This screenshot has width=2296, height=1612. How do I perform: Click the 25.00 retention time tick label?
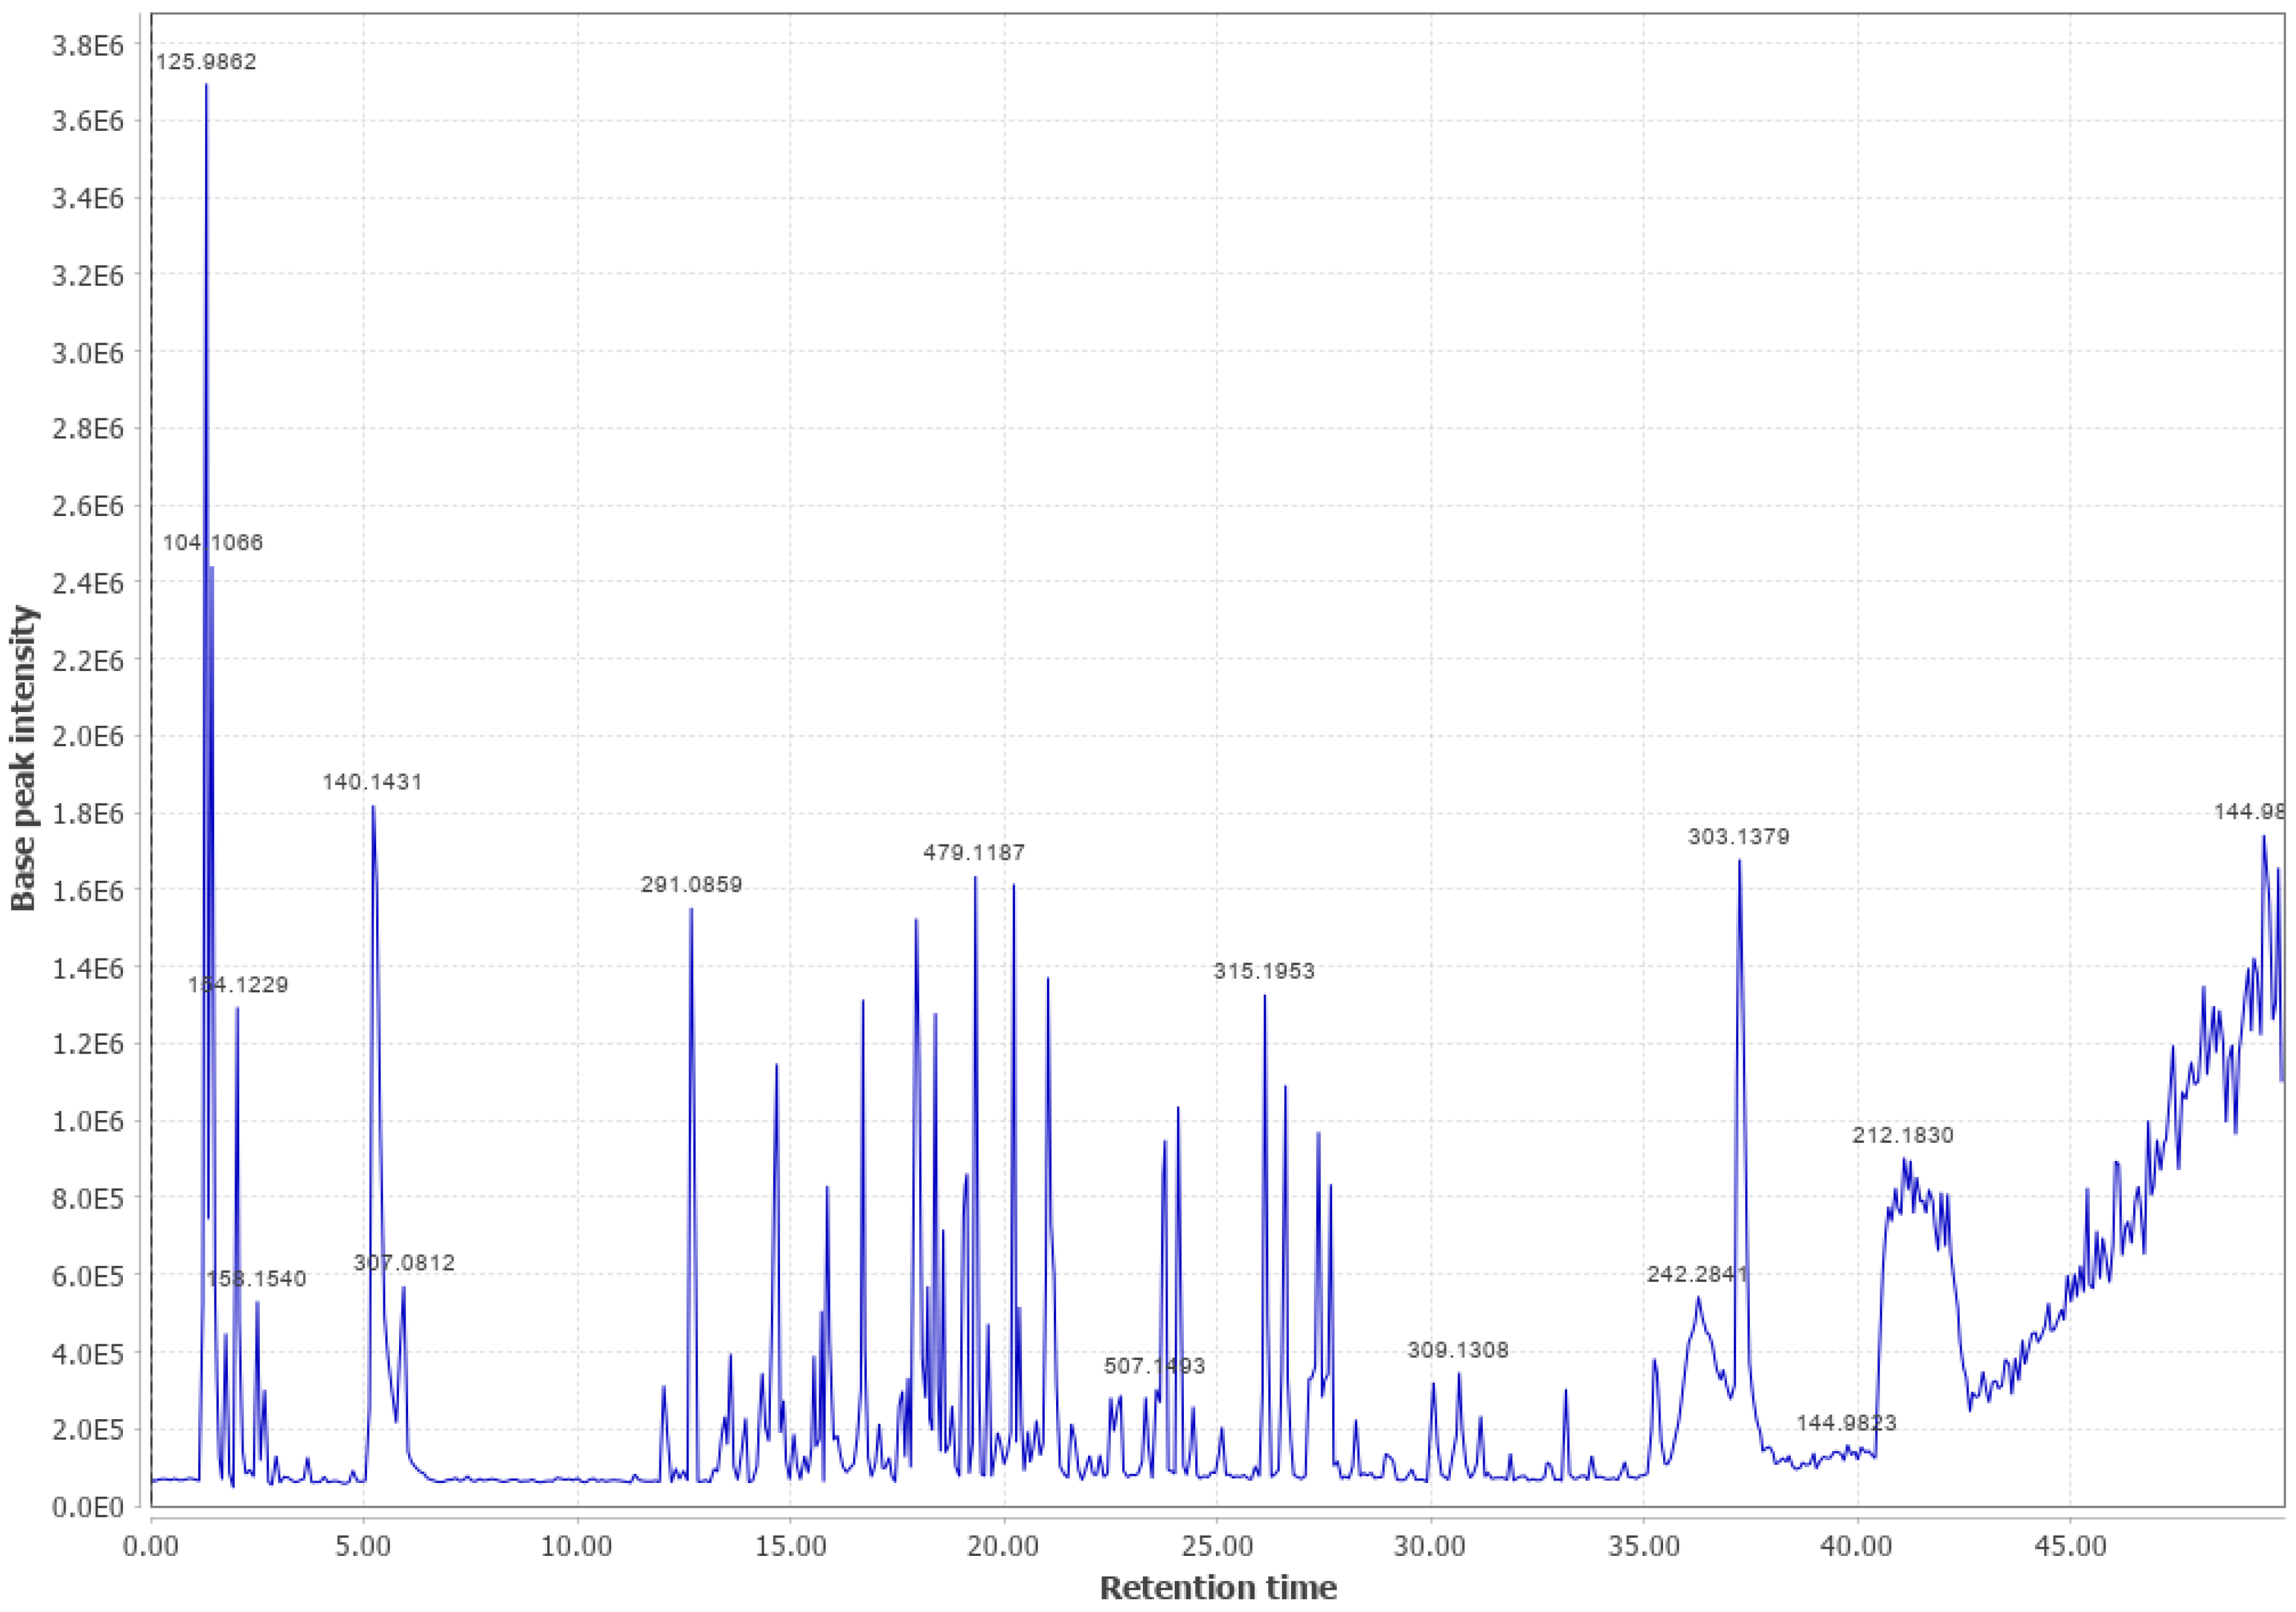click(1217, 1547)
